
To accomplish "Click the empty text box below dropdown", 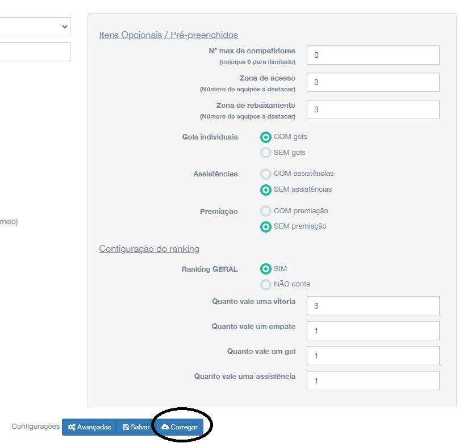I will [x=34, y=52].
